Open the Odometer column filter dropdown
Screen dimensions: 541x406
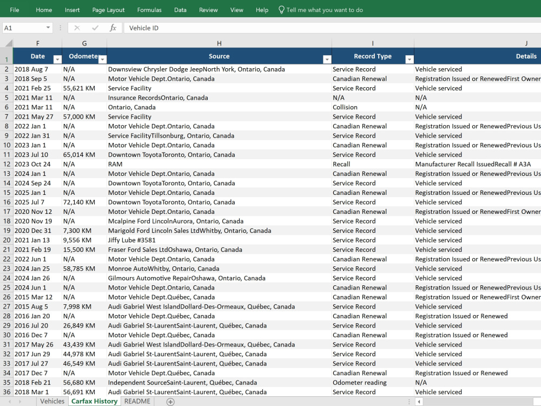(102, 60)
